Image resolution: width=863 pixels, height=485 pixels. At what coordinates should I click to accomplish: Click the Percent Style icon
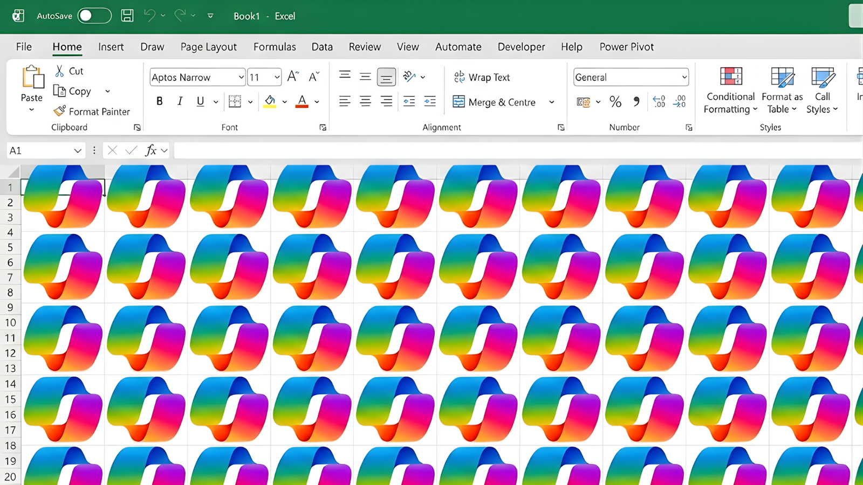[x=615, y=102]
